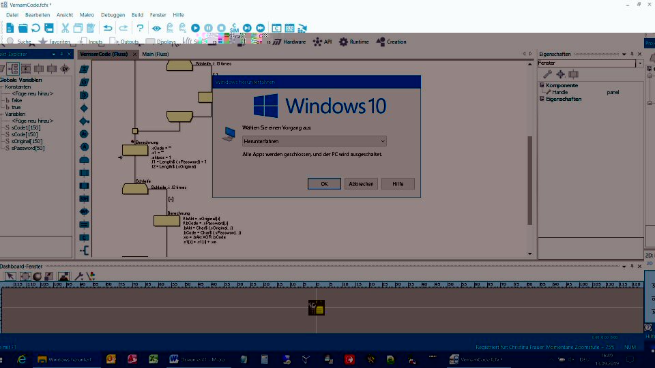The height and width of the screenshot is (368, 655).
Task: Click the reload circular arrow icon
Action: [x=36, y=28]
